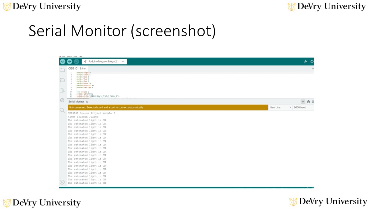373x209 pixels.
Task: Click the 'Name: Brandon Juarez' output line
Action: (x=83, y=117)
